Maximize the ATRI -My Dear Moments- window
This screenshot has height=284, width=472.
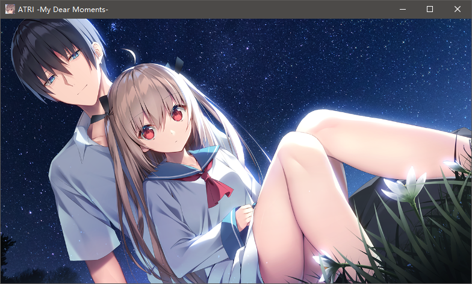(x=430, y=10)
